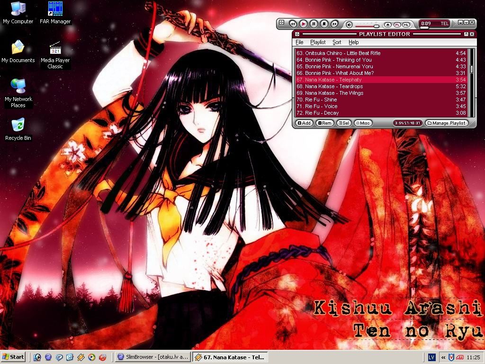Open Playlist Editor system menu icon
This screenshot has height=364, width=485.
click(297, 34)
